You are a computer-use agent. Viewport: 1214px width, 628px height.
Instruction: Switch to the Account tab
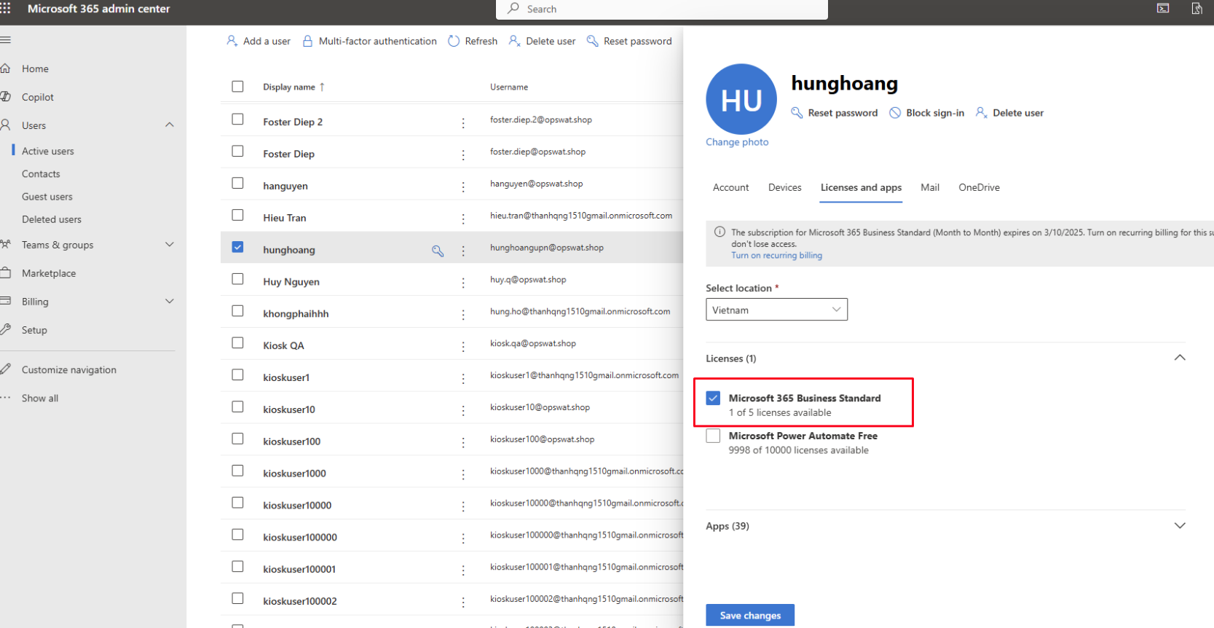click(x=730, y=187)
